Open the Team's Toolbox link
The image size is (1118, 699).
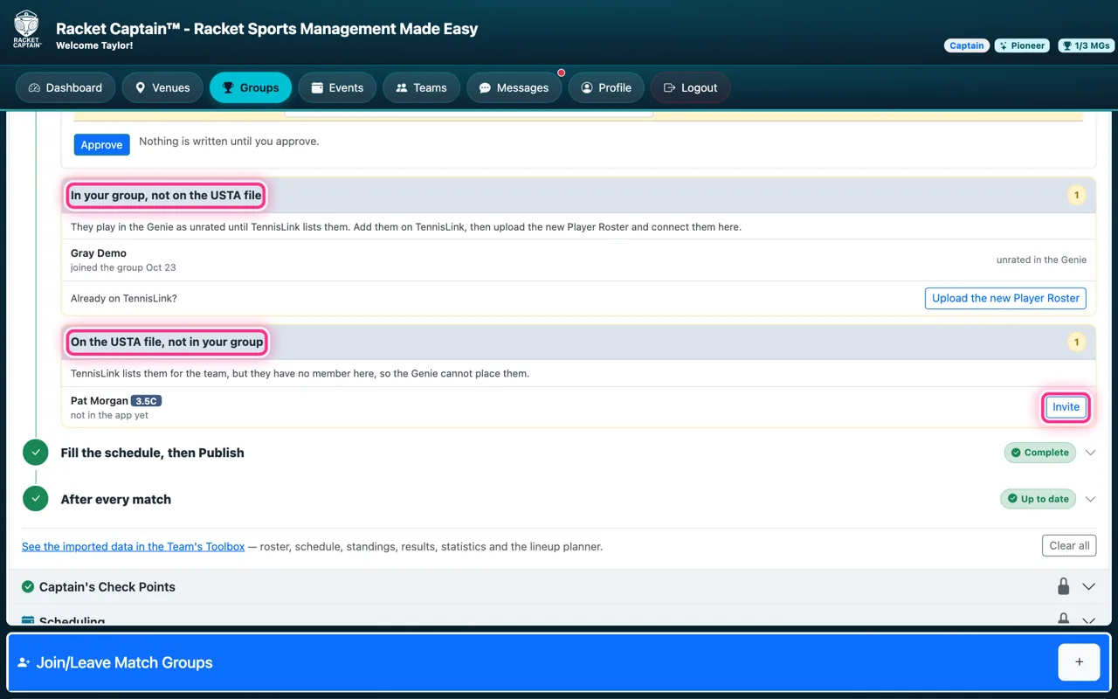coord(133,547)
